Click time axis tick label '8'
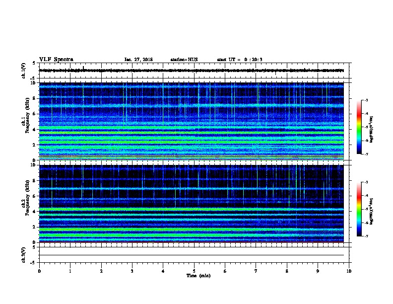The width and height of the screenshot is (393, 304). point(287,271)
